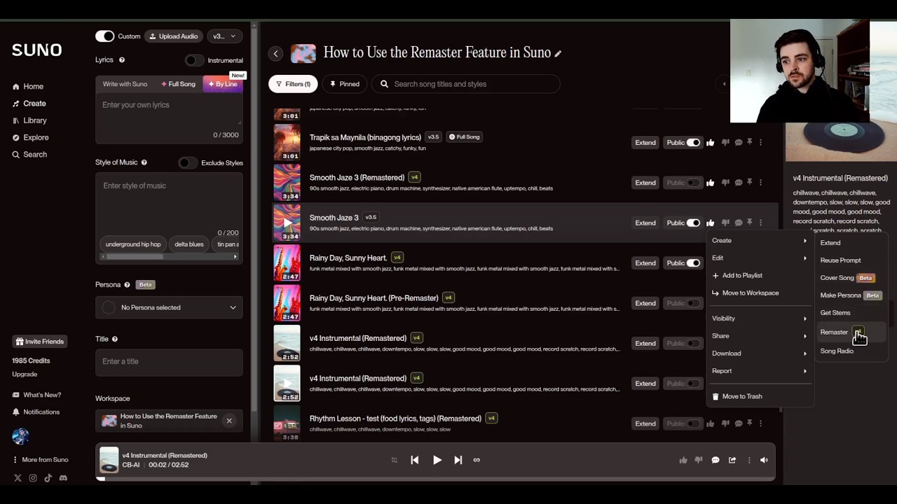
Task: Choose Move to Trash in the context menu
Action: 760,397
